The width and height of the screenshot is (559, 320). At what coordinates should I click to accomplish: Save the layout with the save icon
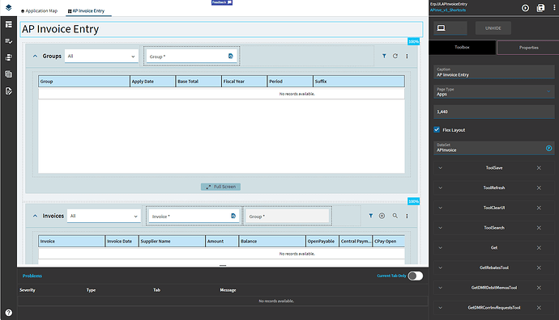point(540,8)
